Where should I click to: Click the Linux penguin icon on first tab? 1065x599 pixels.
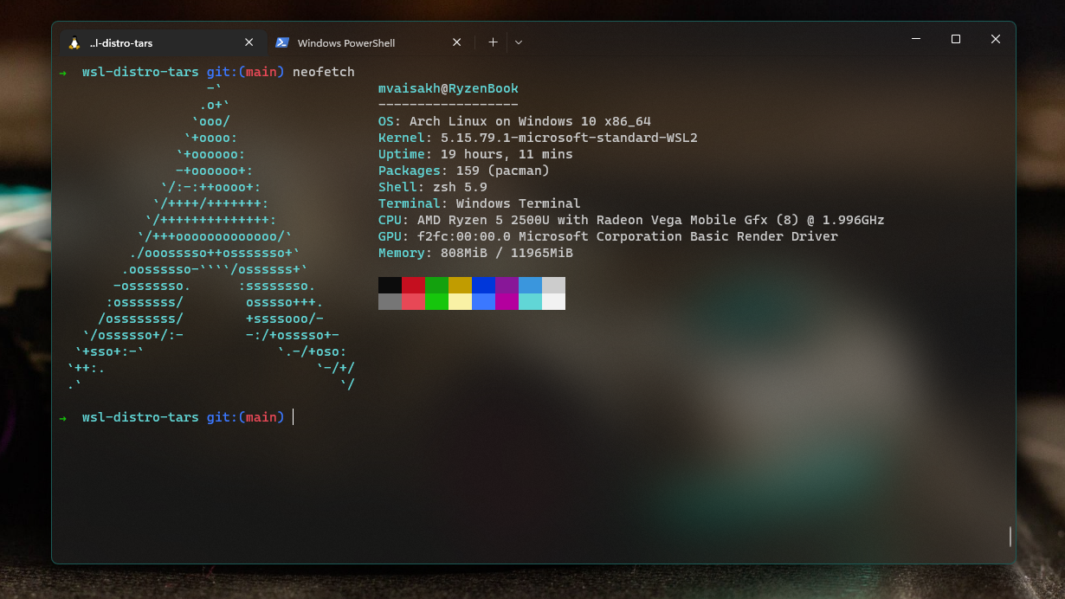pos(74,42)
